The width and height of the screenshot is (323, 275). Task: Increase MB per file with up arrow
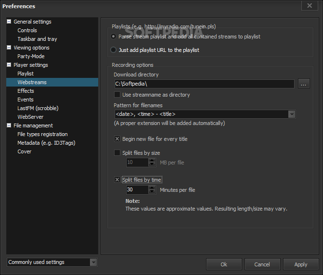pyautogui.click(x=152, y=160)
